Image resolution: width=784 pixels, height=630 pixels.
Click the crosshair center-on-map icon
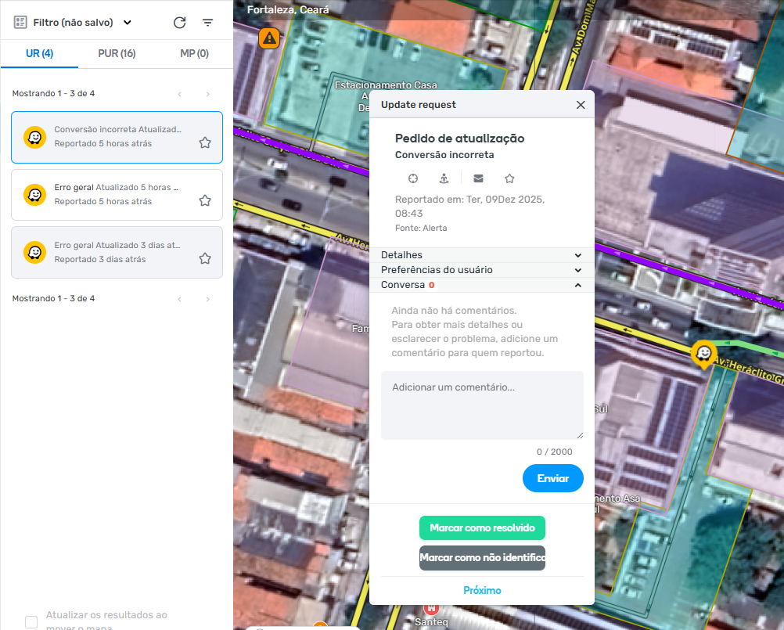pyautogui.click(x=414, y=178)
